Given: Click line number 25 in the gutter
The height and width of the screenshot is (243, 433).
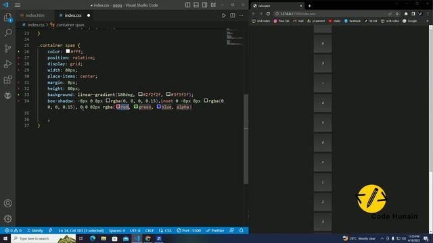Looking at the screenshot, I should click(x=26, y=45).
